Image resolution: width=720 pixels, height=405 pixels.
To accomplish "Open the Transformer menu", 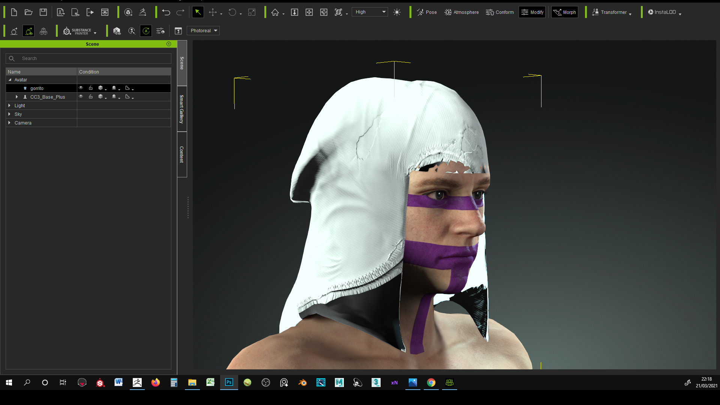I will click(x=612, y=12).
